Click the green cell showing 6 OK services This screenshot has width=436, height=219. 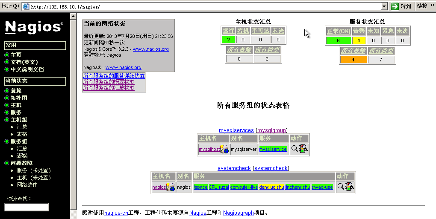point(339,40)
